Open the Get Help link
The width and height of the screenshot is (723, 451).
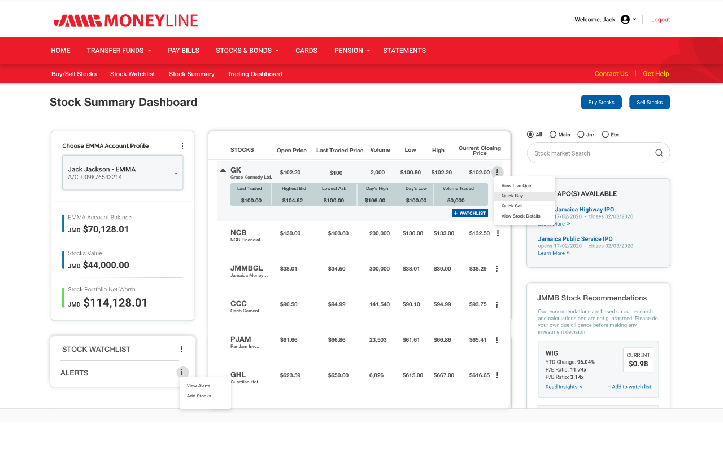[x=656, y=74]
